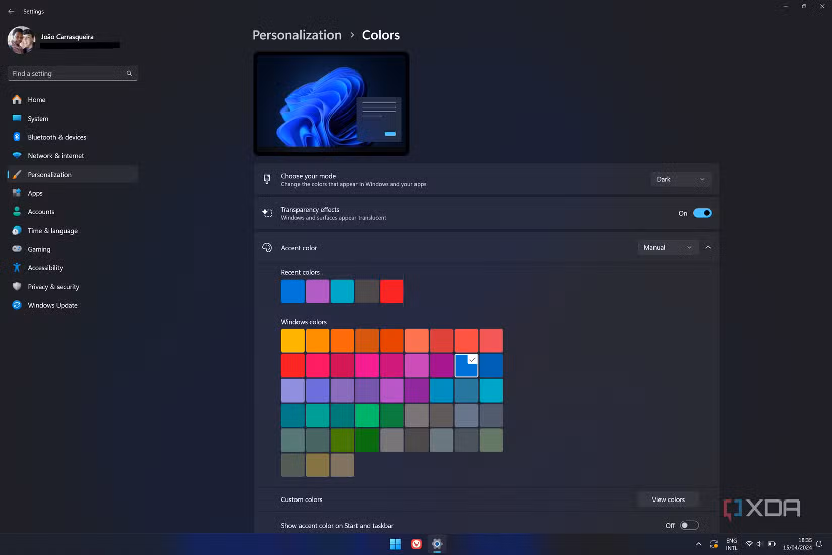Select the Network & internet sidebar item
832x555 pixels.
[x=55, y=155]
